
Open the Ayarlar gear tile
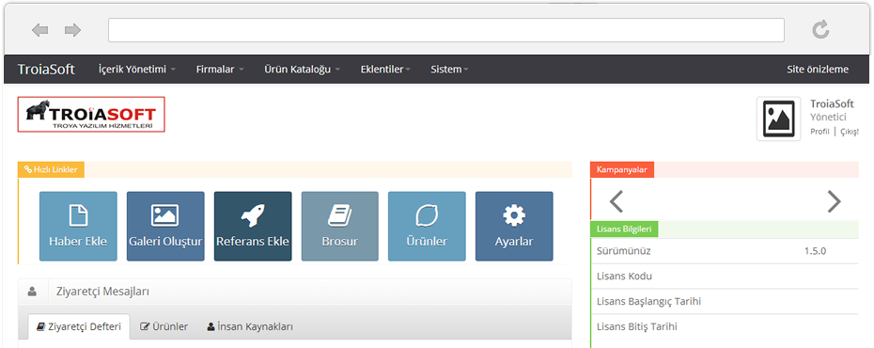[x=514, y=227]
